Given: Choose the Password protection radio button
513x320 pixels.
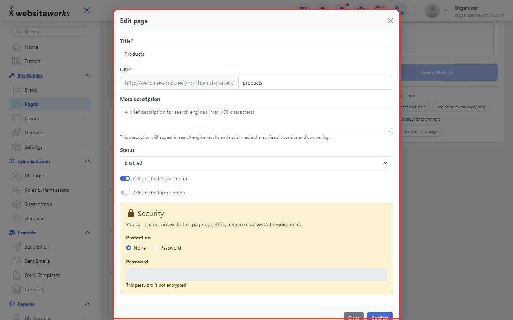Looking at the screenshot, I should click(155, 248).
